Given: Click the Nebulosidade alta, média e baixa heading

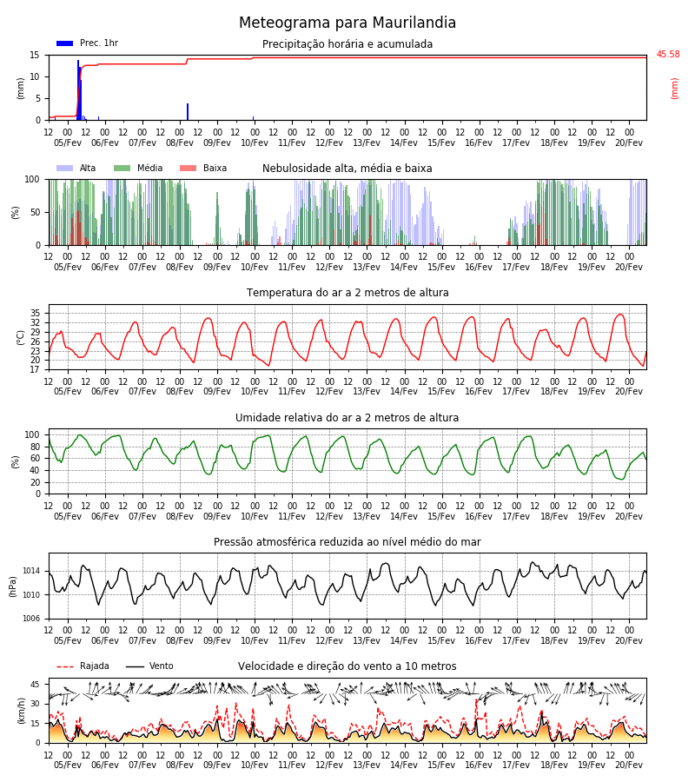Looking at the screenshot, I should click(x=347, y=169).
